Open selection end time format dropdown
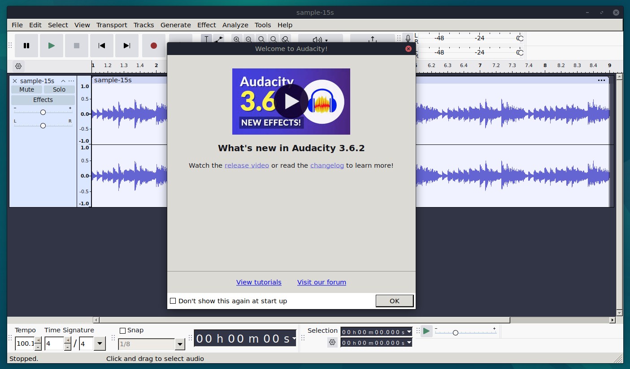Screen dimensions: 630x369 coord(409,343)
